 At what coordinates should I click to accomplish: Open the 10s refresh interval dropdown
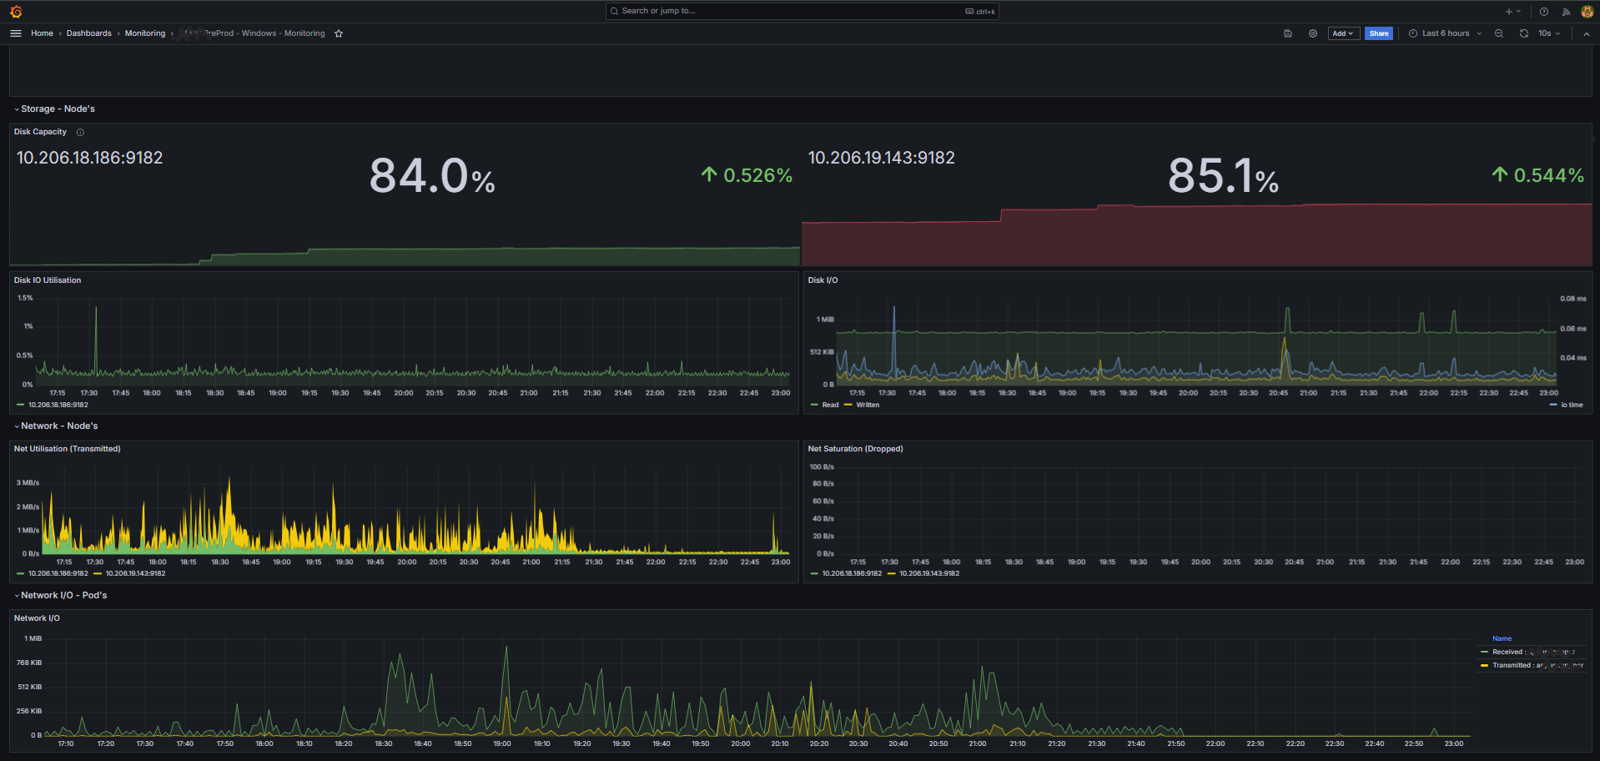(1549, 33)
